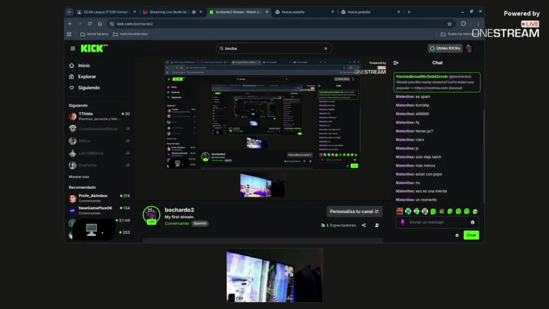Open recommended channel NewGamePlusOK

[99, 210]
